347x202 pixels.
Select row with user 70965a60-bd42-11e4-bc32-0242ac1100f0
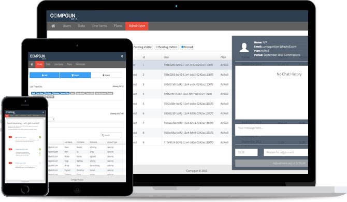pyautogui.click(x=182, y=65)
